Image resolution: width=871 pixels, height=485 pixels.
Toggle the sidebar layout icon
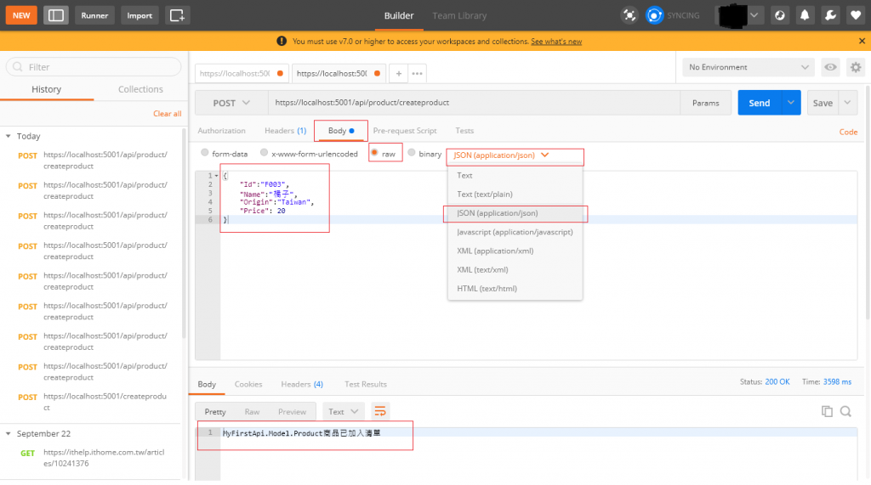55,15
